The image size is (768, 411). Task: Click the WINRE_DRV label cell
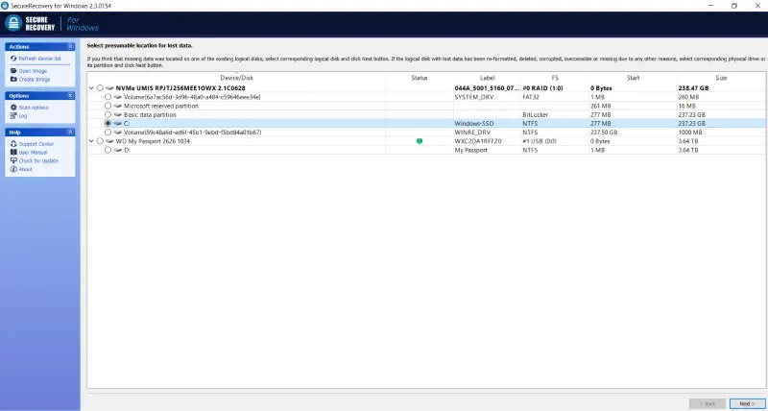pos(470,133)
